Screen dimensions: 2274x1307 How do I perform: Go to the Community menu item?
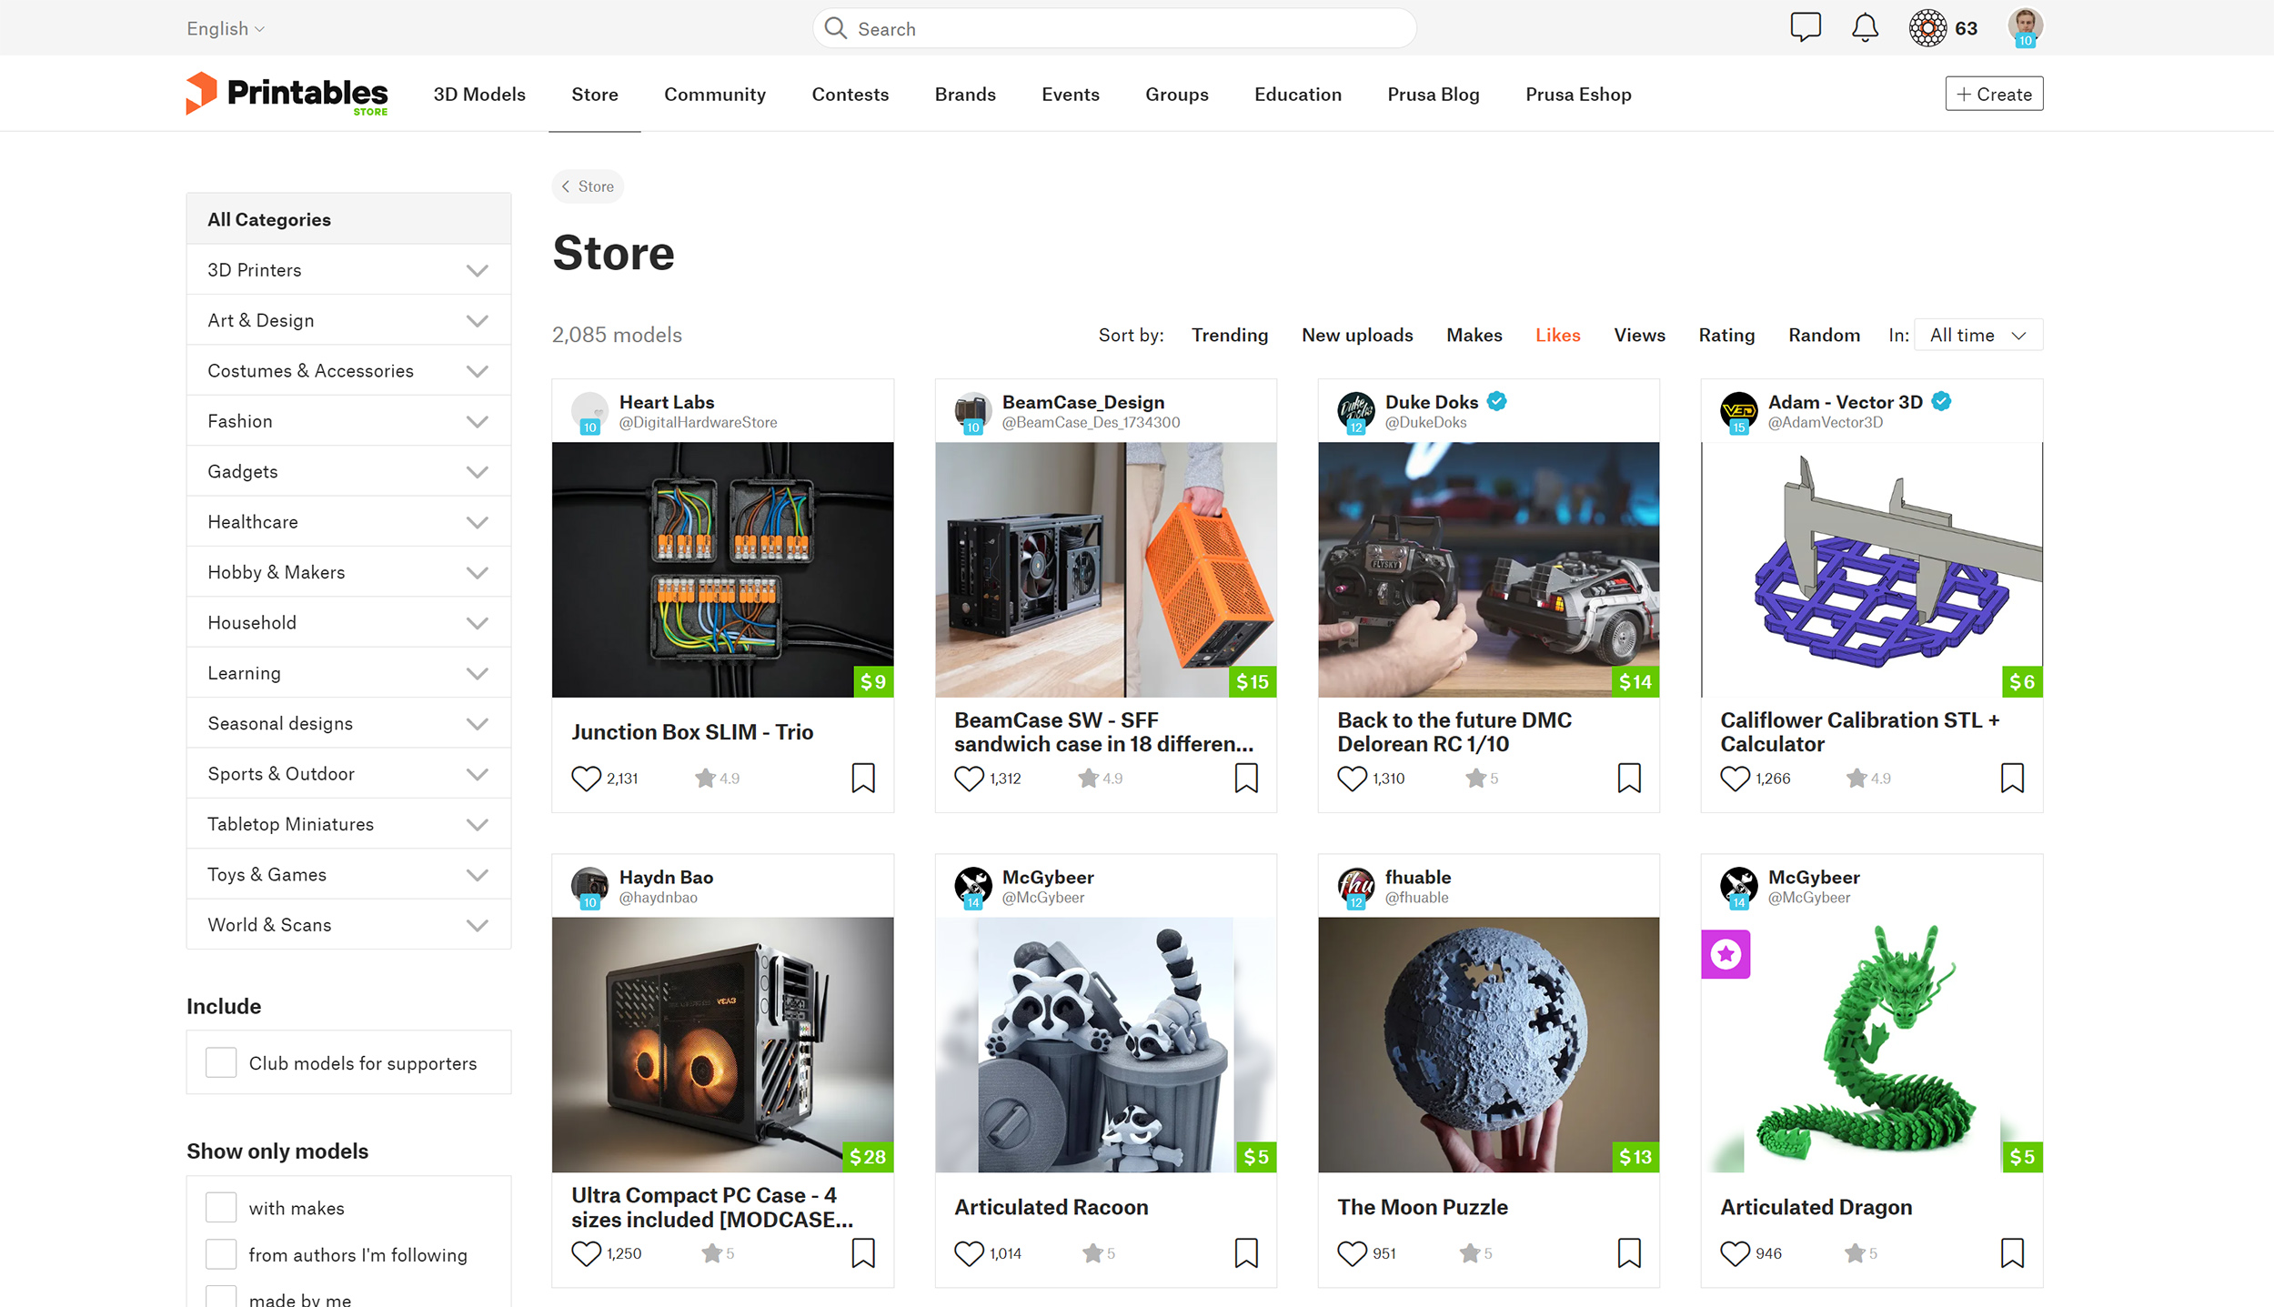click(x=715, y=95)
